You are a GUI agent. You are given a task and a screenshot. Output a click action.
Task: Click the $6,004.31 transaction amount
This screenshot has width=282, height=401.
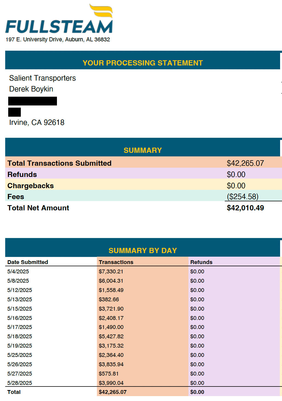point(111,281)
